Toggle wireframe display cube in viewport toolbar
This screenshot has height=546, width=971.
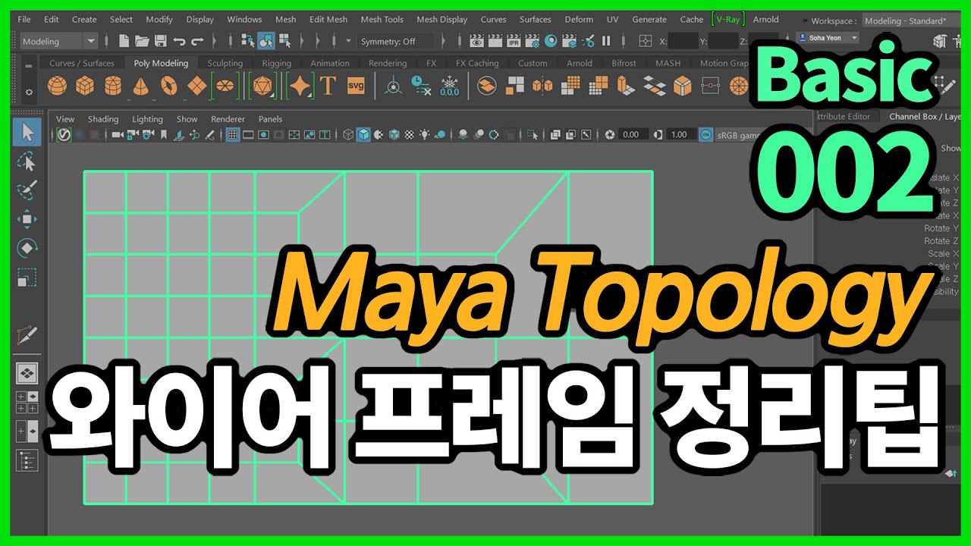point(348,135)
